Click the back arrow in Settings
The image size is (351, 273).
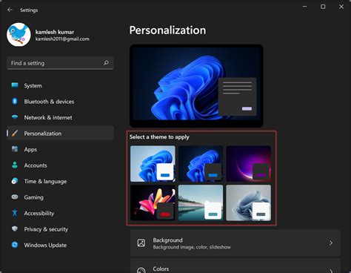tap(10, 10)
